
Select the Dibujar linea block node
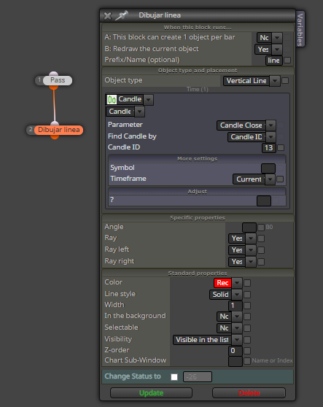click(x=59, y=130)
